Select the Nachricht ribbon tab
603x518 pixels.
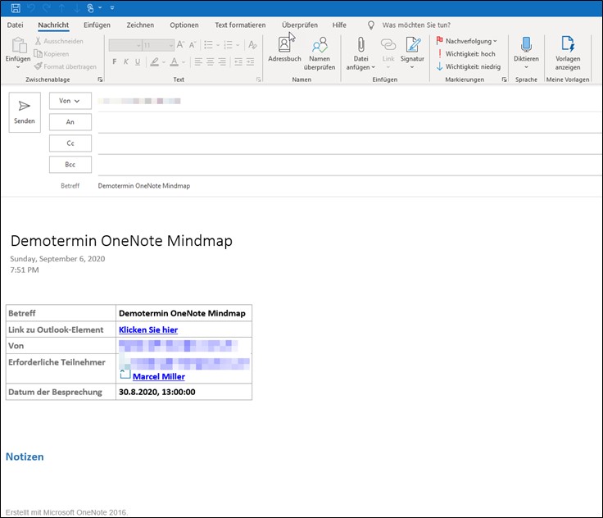click(x=53, y=25)
